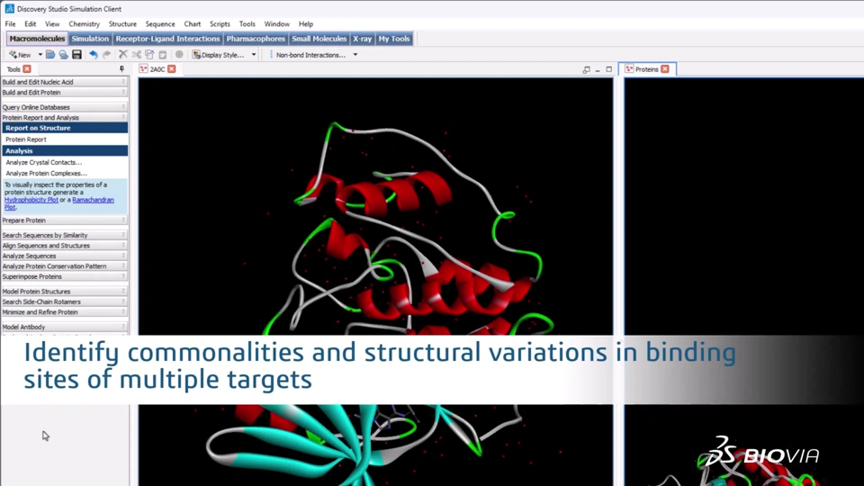Viewport: 864px width, 486px height.
Task: Open the Chemistry menu
Action: [85, 23]
